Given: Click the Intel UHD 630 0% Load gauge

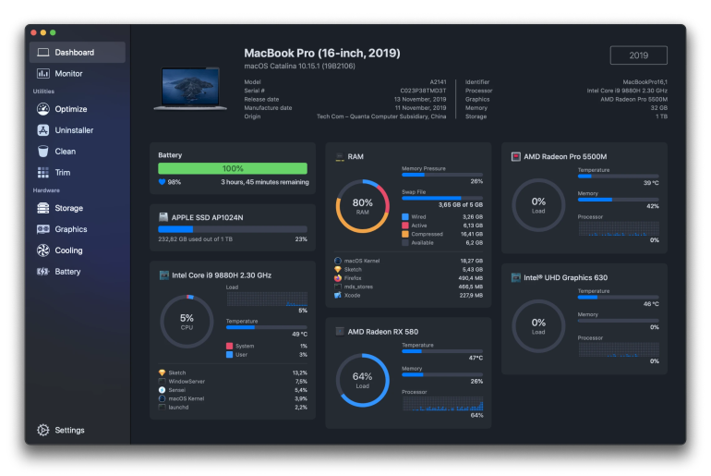Looking at the screenshot, I should click(x=538, y=325).
